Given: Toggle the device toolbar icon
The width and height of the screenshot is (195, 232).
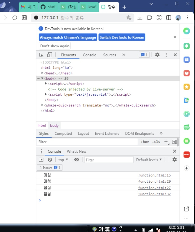Looking at the screenshot, I should click(x=50, y=55).
